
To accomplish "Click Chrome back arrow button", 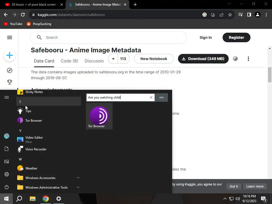I will (x=6, y=15).
